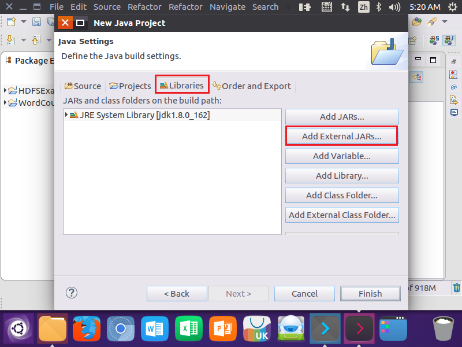Open dropdown arrow beside Next Annotation

[24, 40]
